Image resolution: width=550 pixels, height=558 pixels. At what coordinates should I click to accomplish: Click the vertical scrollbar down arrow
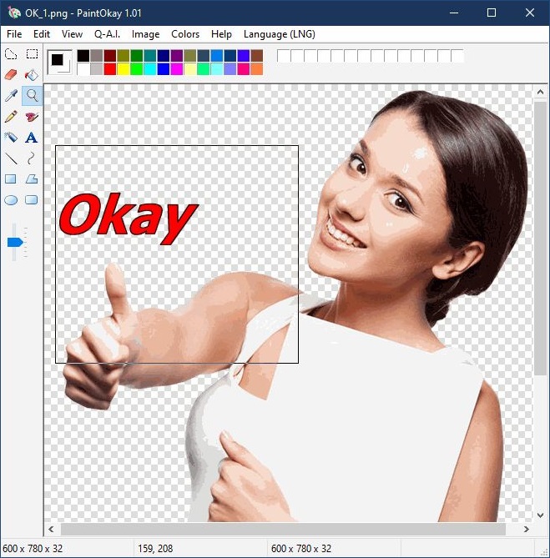click(x=540, y=515)
